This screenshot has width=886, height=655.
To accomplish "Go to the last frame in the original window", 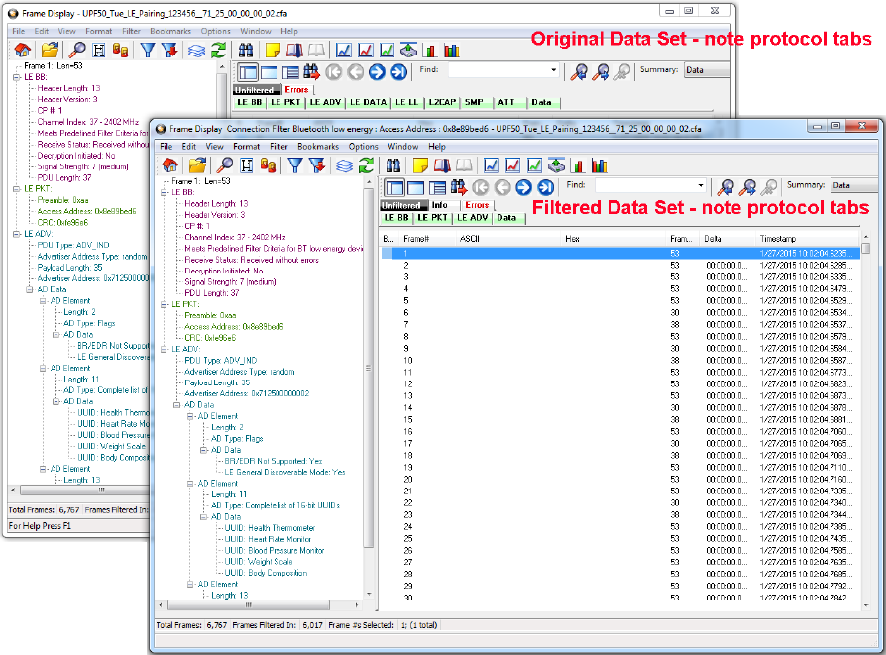I will point(398,71).
